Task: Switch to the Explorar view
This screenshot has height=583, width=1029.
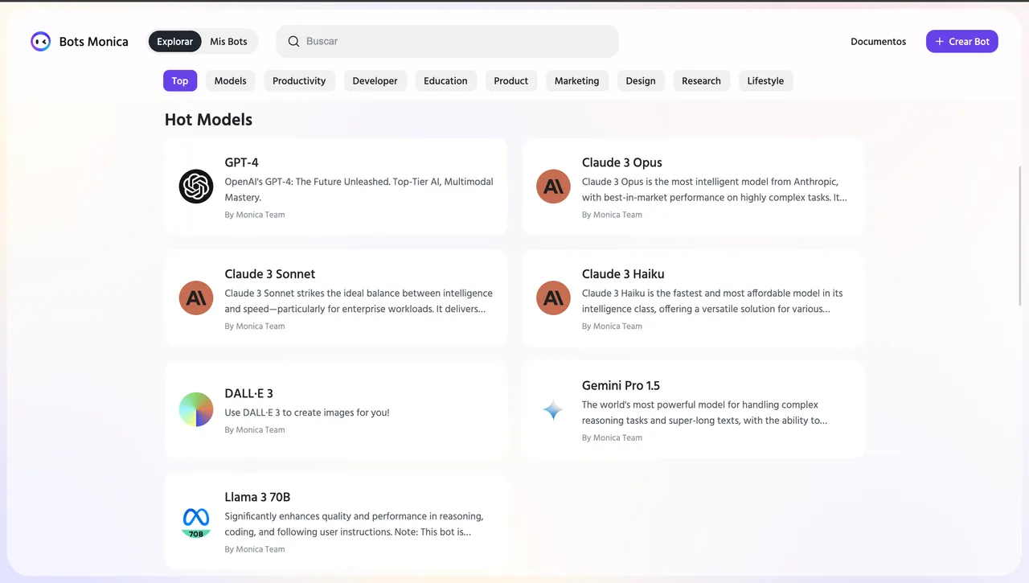Action: click(175, 42)
